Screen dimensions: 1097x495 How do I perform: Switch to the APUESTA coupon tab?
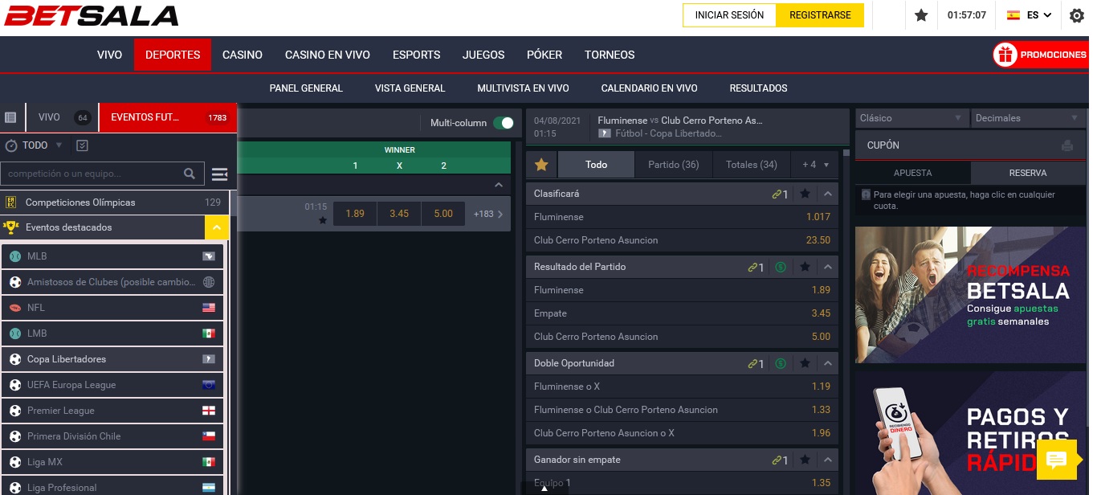(913, 173)
